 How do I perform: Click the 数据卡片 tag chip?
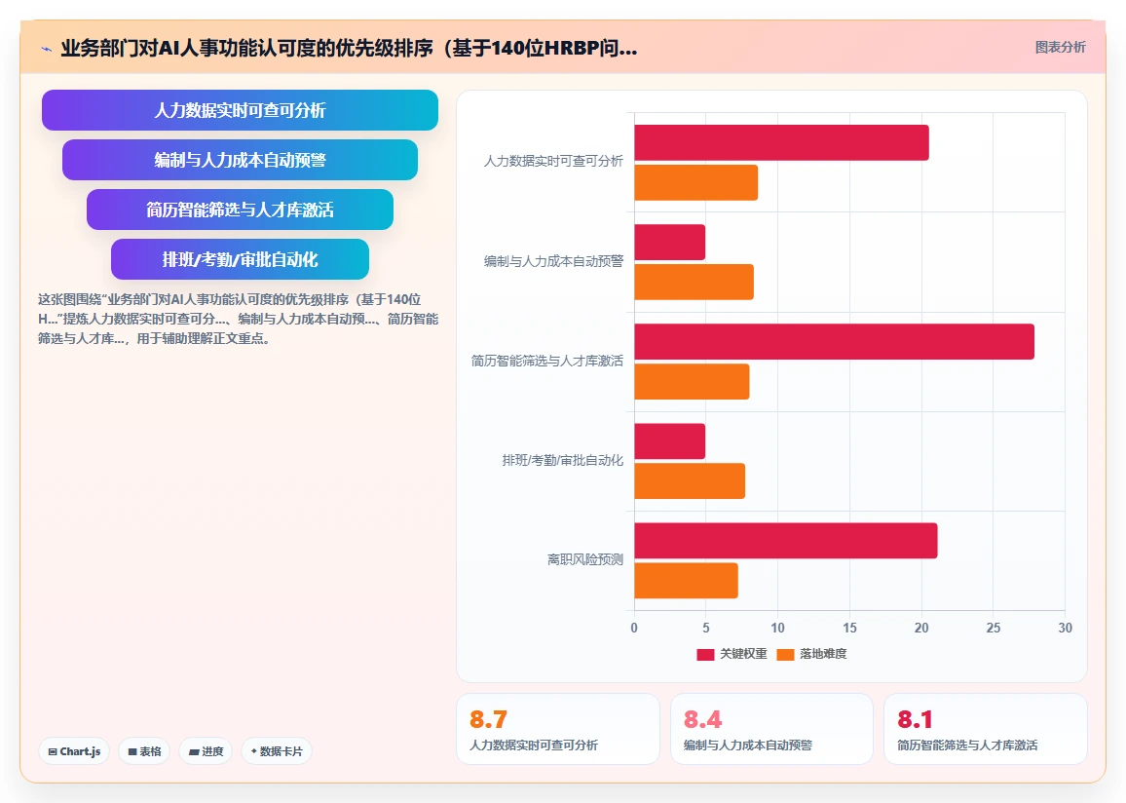[277, 751]
